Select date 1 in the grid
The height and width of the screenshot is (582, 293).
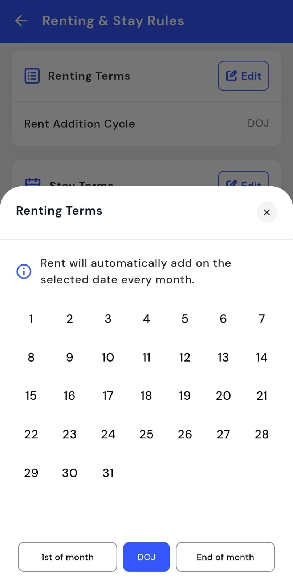pyautogui.click(x=31, y=319)
